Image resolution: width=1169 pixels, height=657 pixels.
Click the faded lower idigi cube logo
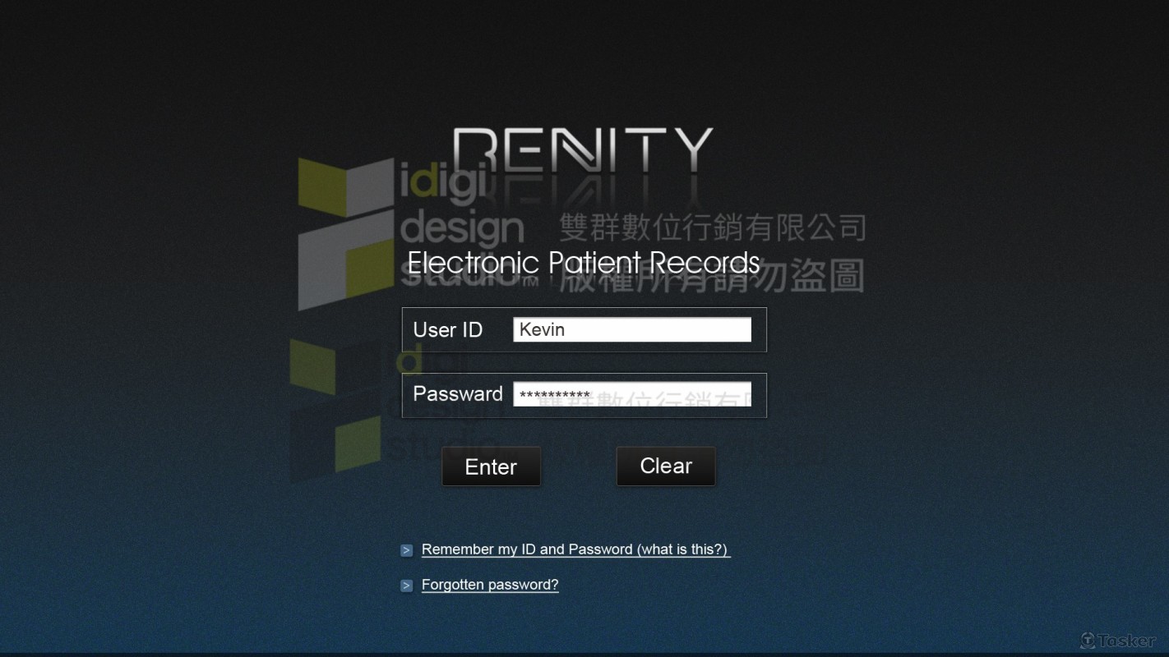pos(335,409)
